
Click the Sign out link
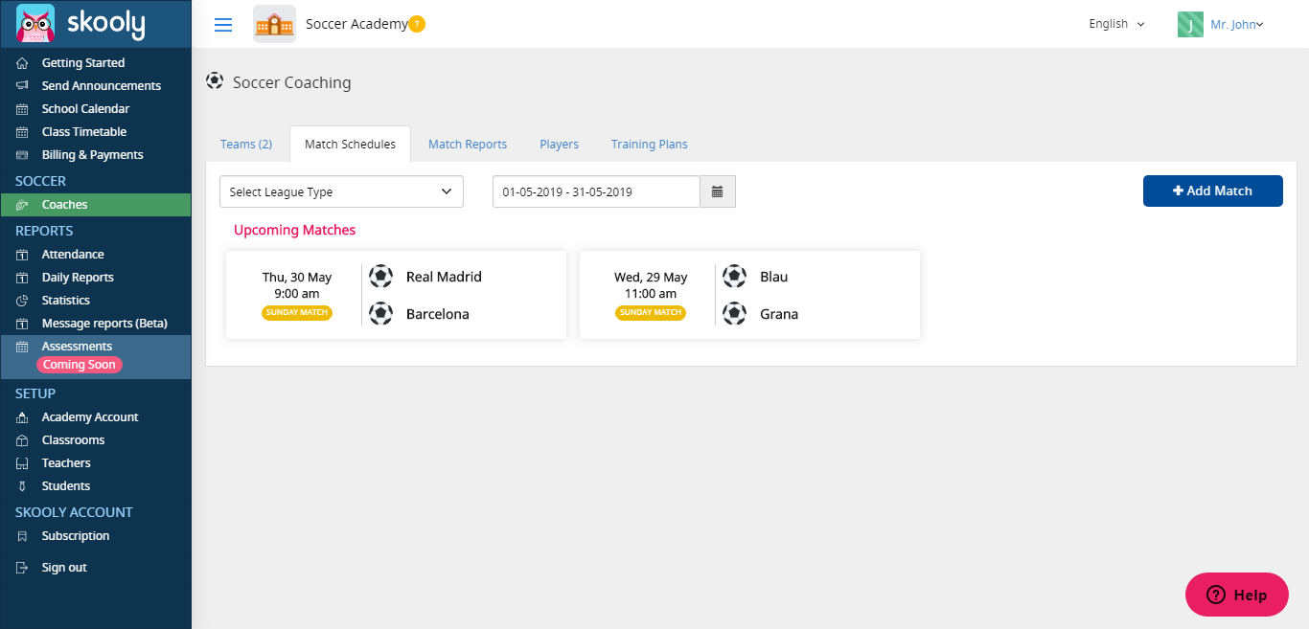64,568
